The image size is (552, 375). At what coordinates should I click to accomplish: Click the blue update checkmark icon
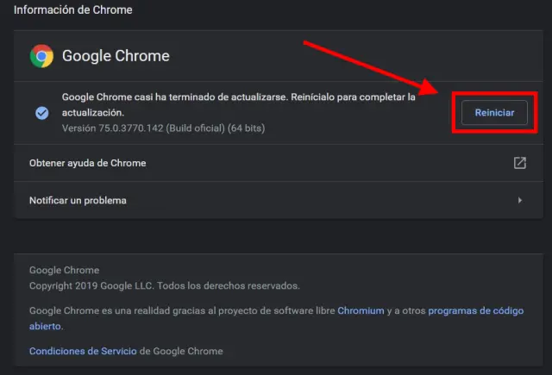(x=41, y=113)
